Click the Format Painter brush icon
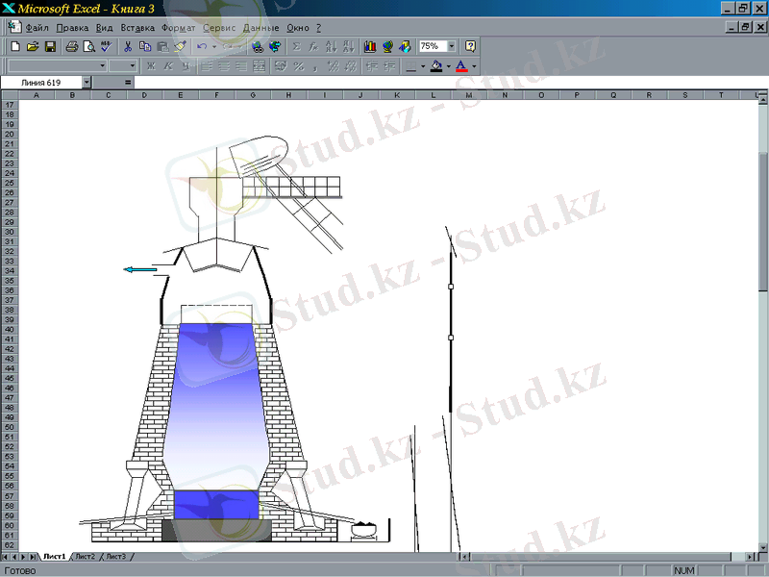Screen dimensions: 769x577 coord(180,46)
